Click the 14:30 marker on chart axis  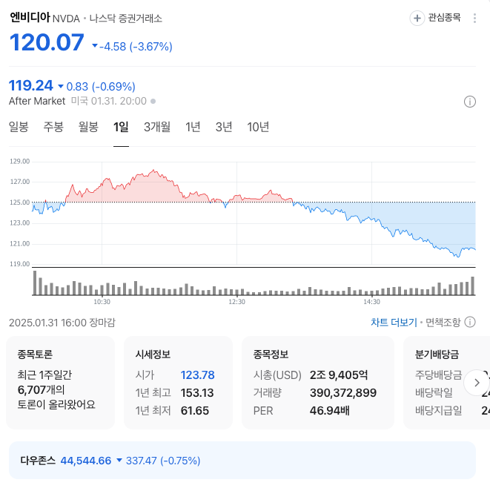coord(371,302)
